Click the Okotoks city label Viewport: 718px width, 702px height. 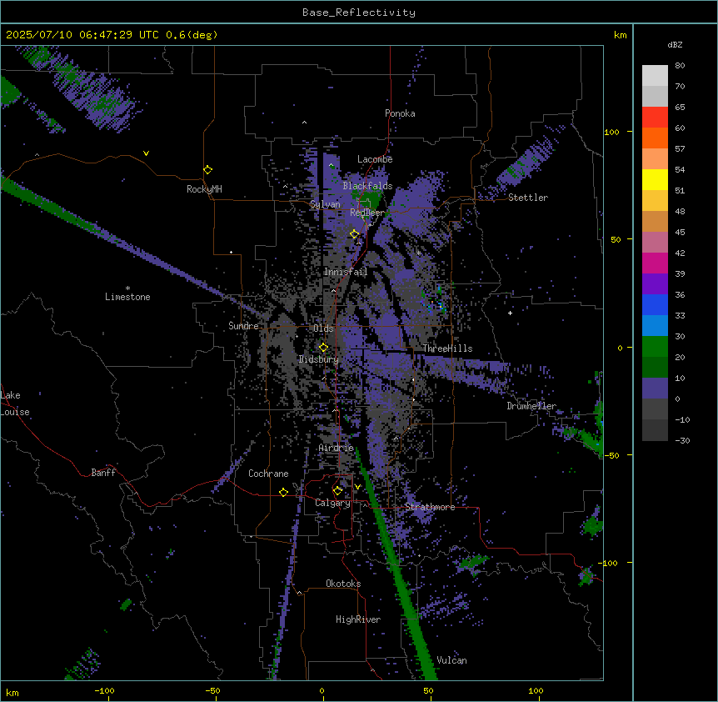pyautogui.click(x=343, y=584)
